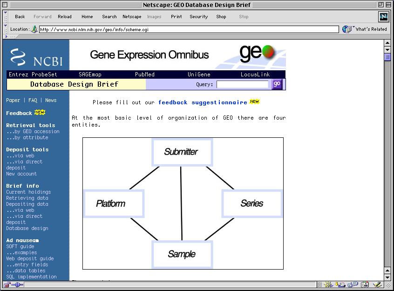Click the Netscape toolbar button

pyautogui.click(x=132, y=17)
